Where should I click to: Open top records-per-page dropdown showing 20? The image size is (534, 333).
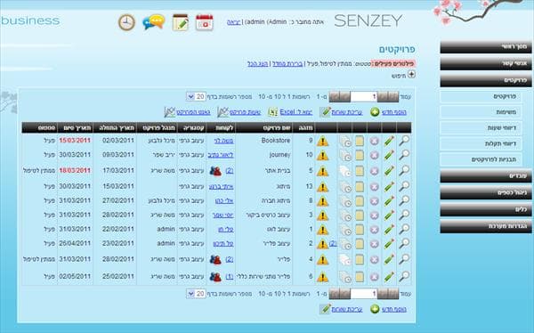pyautogui.click(x=196, y=96)
